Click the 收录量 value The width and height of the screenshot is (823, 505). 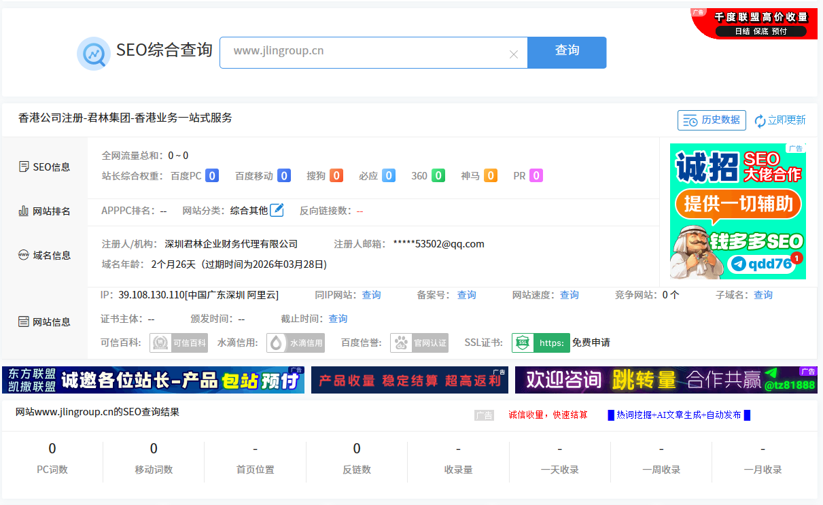click(458, 449)
